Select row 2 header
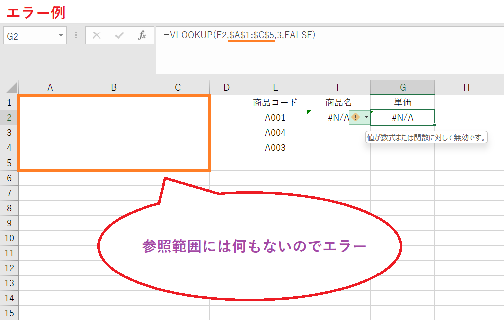Viewport: 504px width, 320px height. pyautogui.click(x=9, y=118)
